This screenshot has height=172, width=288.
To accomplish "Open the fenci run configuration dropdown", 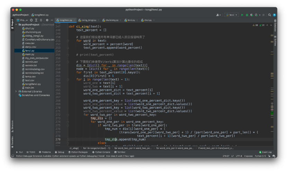I will (x=232, y=15).
